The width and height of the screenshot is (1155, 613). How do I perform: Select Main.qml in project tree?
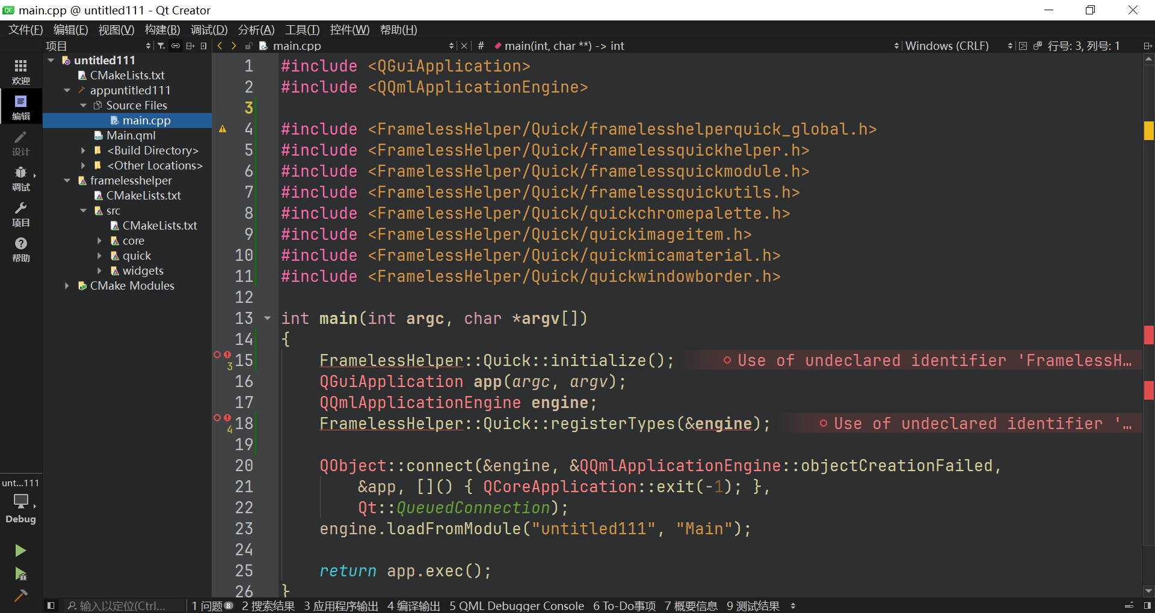[x=131, y=135]
